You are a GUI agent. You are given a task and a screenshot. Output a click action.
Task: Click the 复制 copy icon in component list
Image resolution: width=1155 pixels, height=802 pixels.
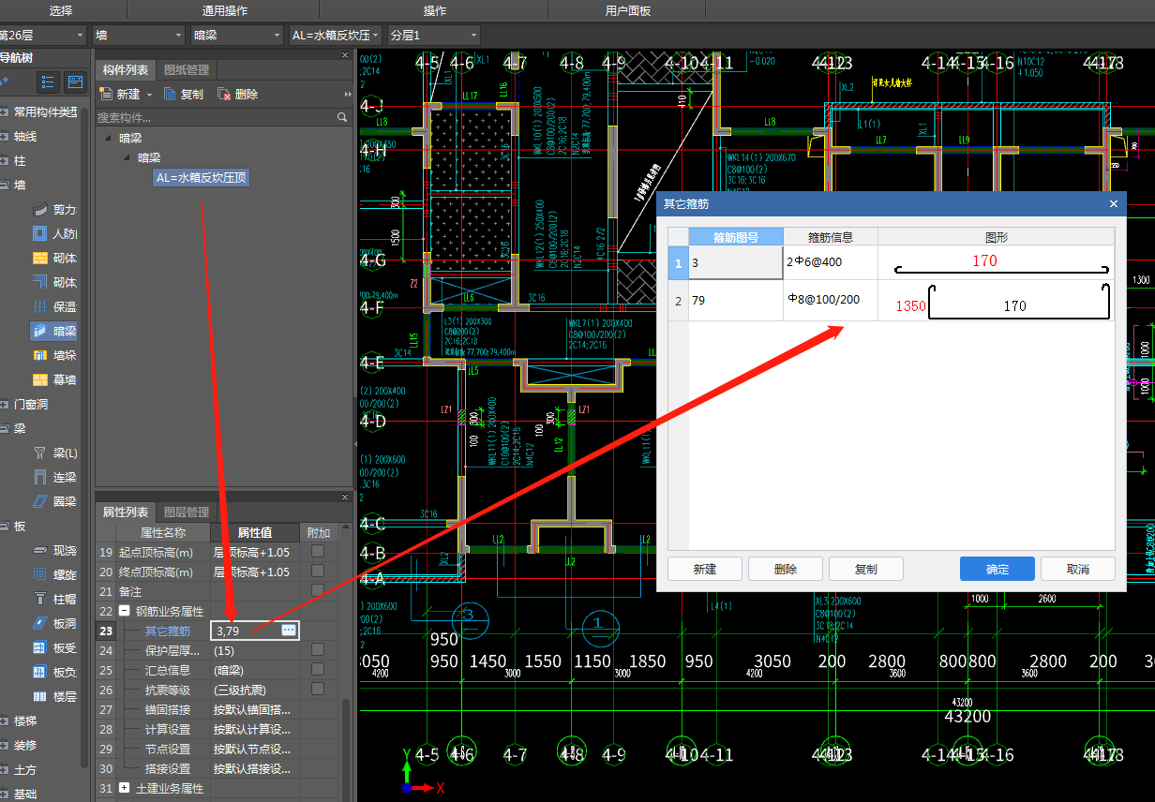[170, 94]
